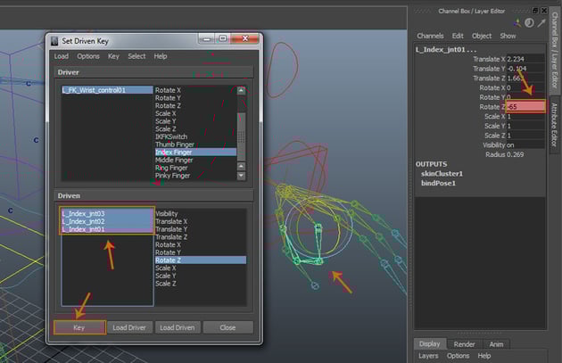Open the Channels menu
562x363 pixels.
pyautogui.click(x=430, y=36)
